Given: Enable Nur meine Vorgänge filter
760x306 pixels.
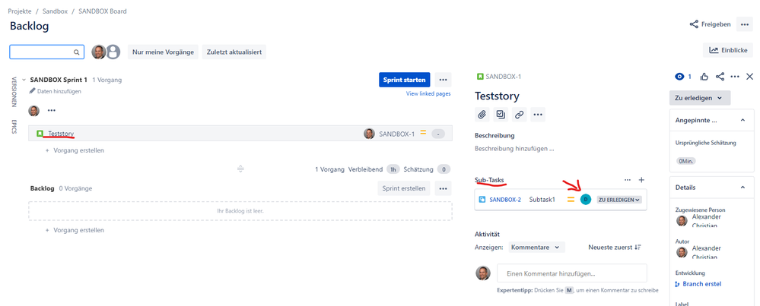Looking at the screenshot, I should pyautogui.click(x=163, y=52).
